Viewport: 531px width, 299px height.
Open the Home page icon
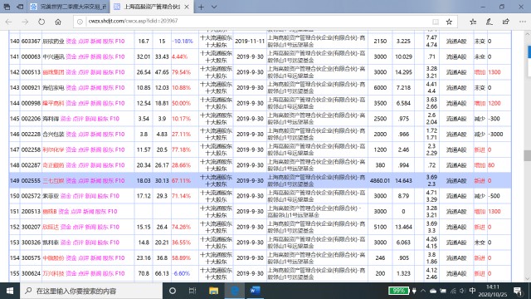click(58, 22)
